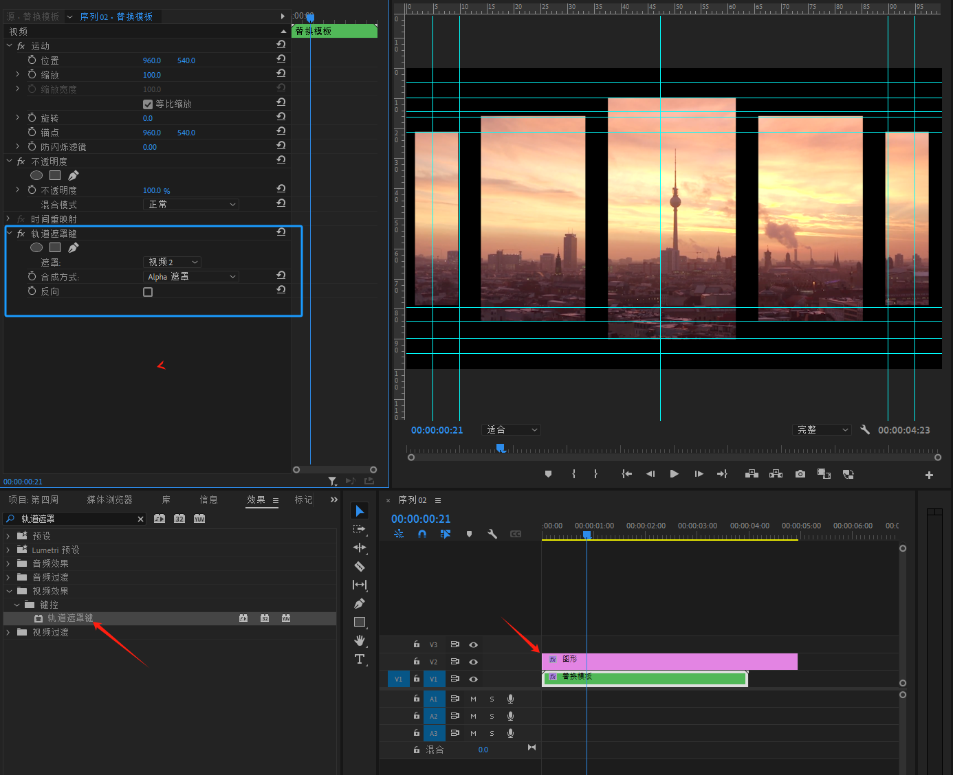Open timeline display settings wrench
Image resolution: width=953 pixels, height=775 pixels.
click(492, 534)
